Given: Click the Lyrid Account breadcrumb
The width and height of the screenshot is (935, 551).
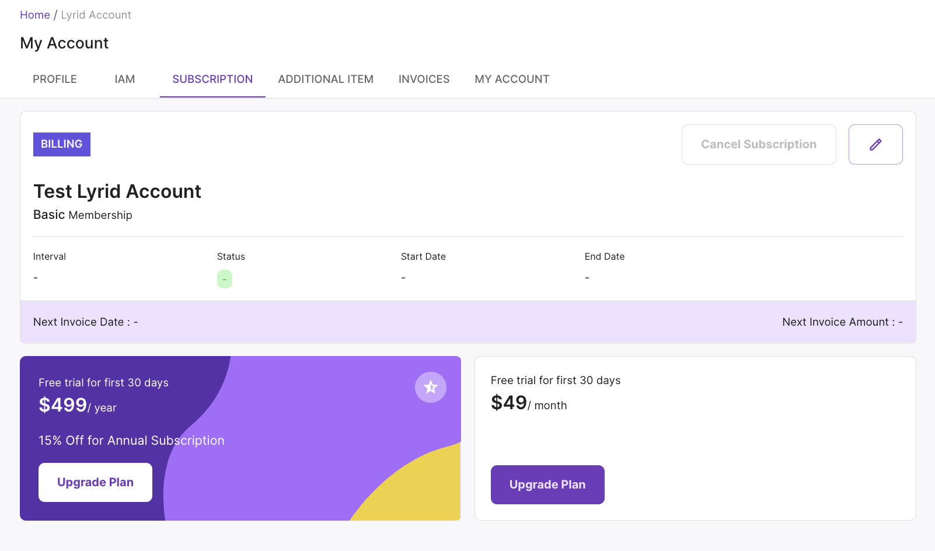Looking at the screenshot, I should pyautogui.click(x=96, y=15).
